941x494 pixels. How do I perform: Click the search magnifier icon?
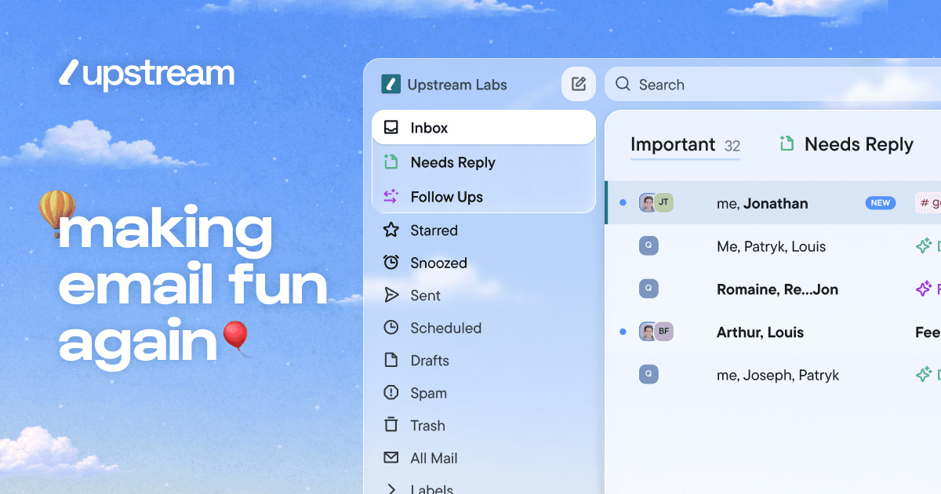click(623, 84)
